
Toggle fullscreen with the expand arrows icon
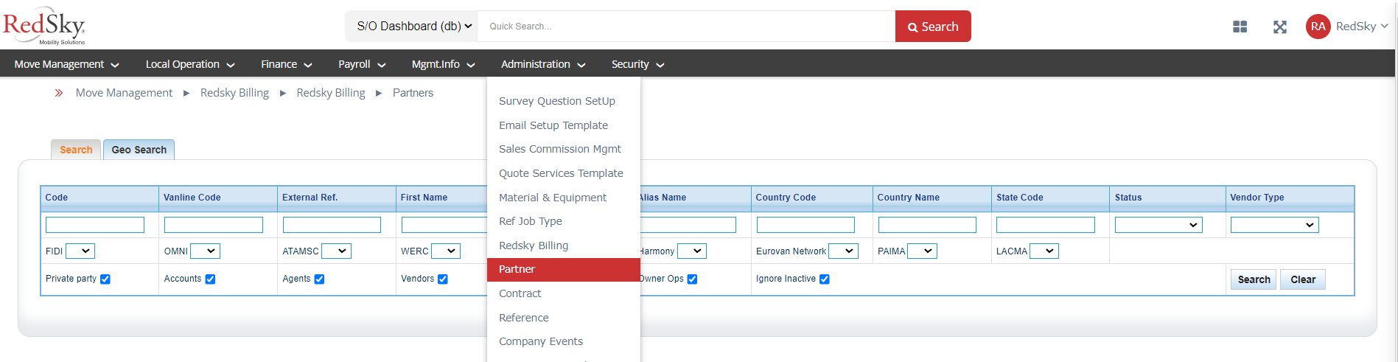[1280, 27]
